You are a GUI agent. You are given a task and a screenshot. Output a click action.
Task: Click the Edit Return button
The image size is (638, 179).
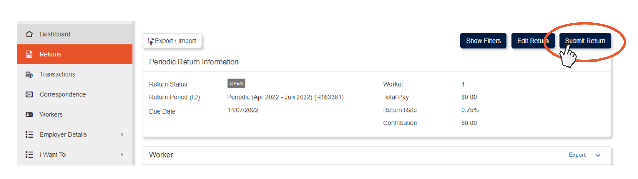click(532, 41)
